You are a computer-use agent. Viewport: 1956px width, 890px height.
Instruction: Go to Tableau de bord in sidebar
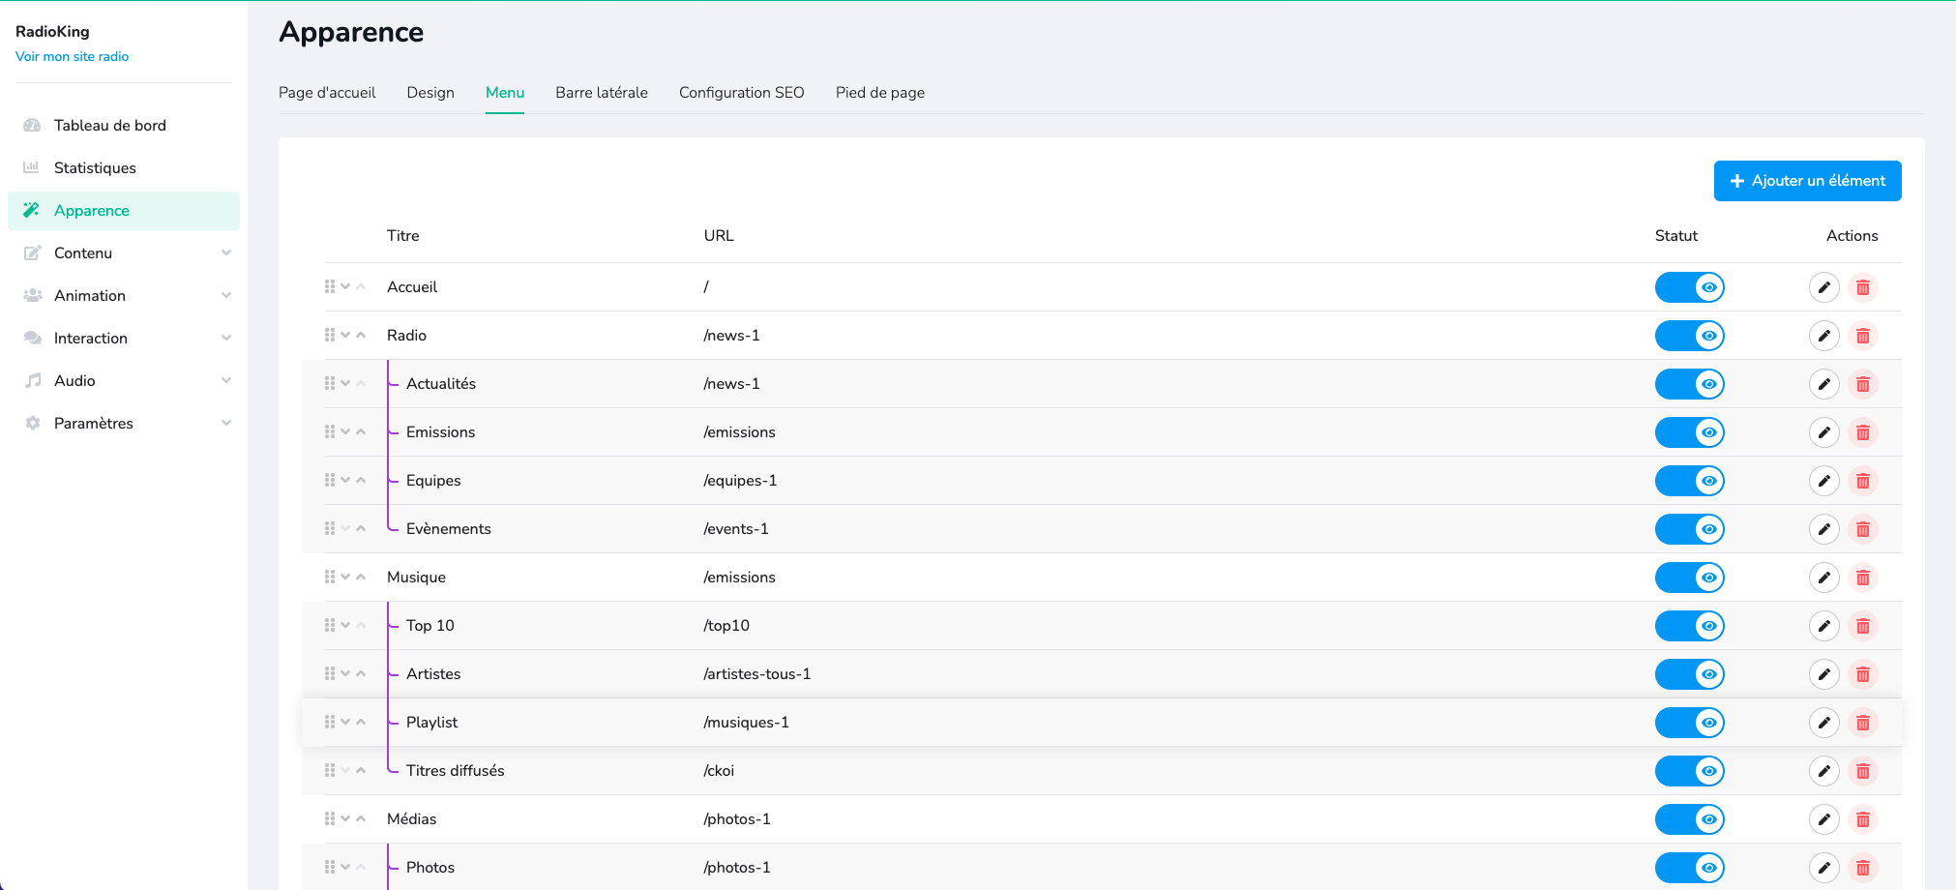pyautogui.click(x=110, y=126)
